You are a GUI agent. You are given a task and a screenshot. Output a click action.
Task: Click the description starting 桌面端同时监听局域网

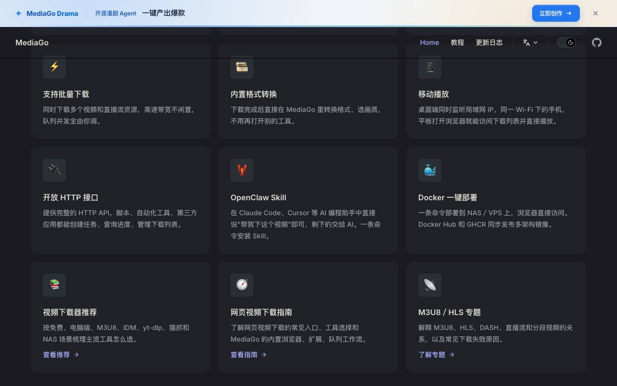tap(494, 115)
